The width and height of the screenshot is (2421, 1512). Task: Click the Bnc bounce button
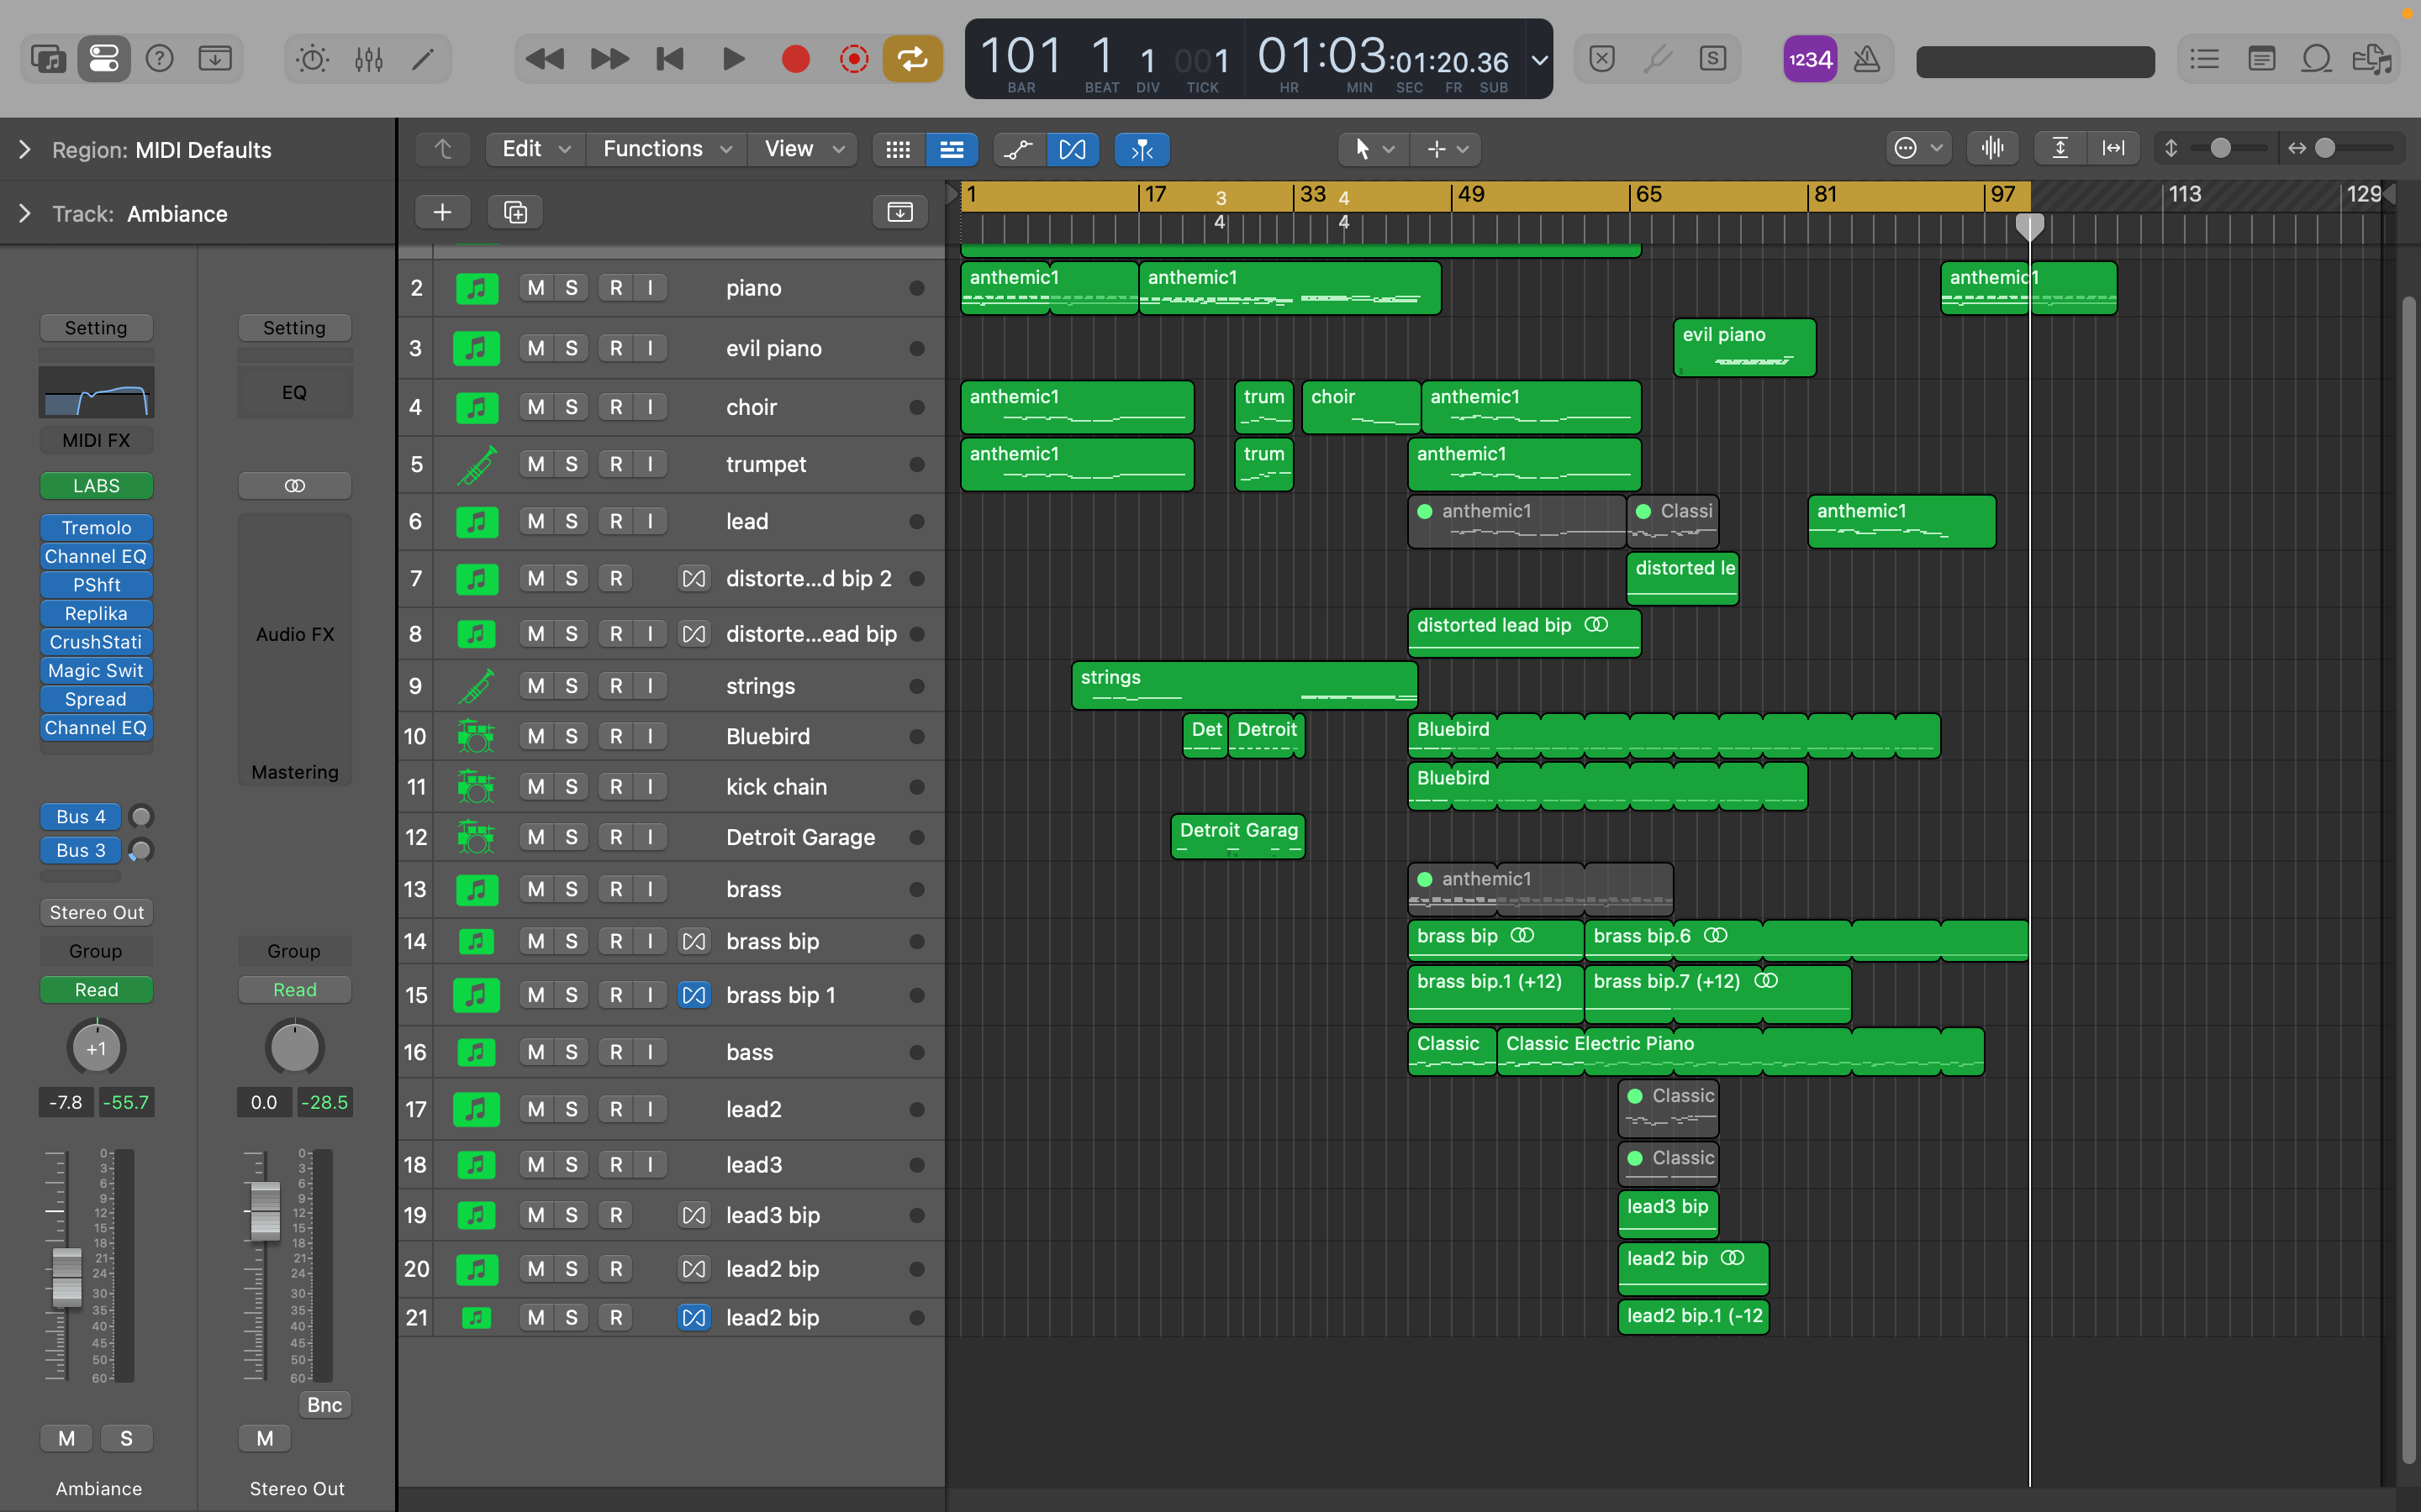[x=324, y=1405]
